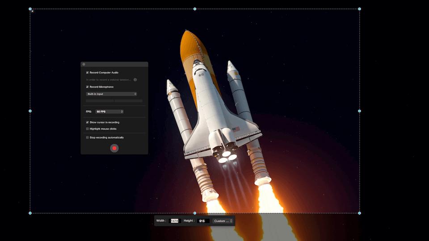429x241 pixels.
Task: Click the top-left selection corner handle
Action: (30, 9)
